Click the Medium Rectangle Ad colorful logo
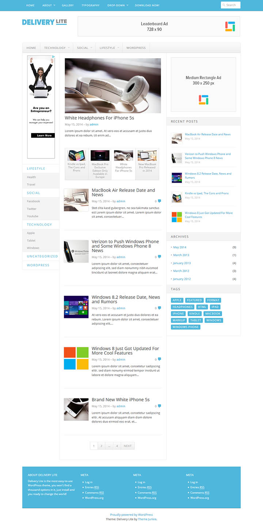The height and width of the screenshot is (528, 263). click(203, 100)
